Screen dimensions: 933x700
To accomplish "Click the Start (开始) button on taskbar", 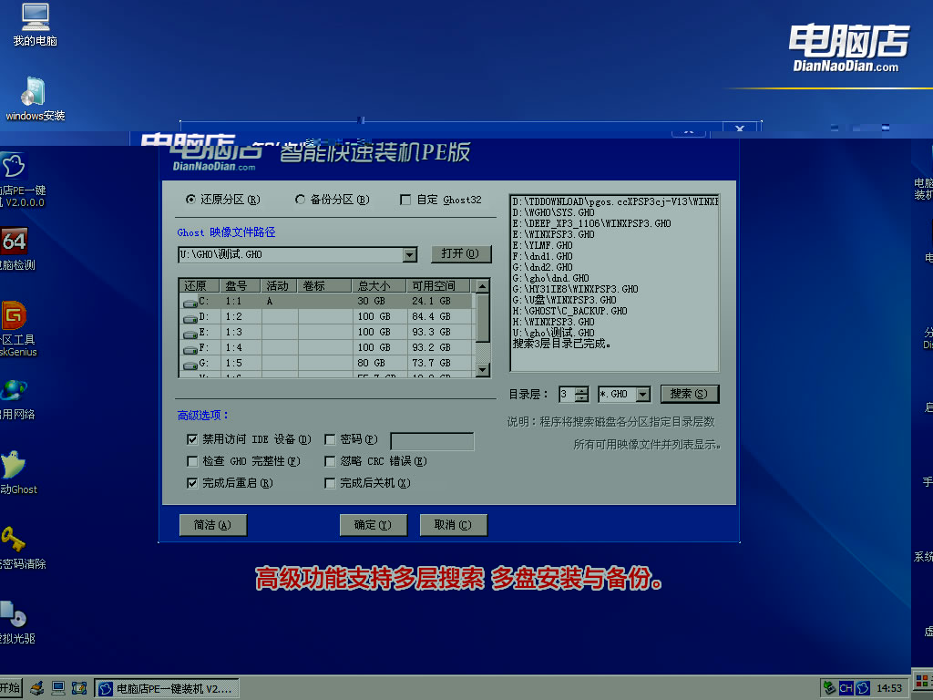I will pos(11,689).
